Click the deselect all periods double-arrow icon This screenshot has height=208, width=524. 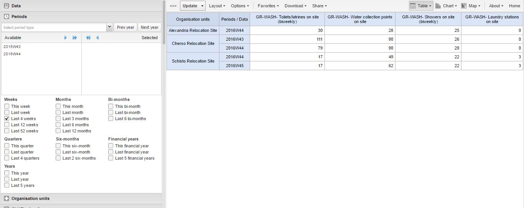coord(88,38)
